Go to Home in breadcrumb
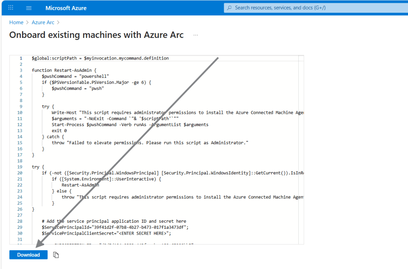The width and height of the screenshot is (408, 269). [16, 22]
